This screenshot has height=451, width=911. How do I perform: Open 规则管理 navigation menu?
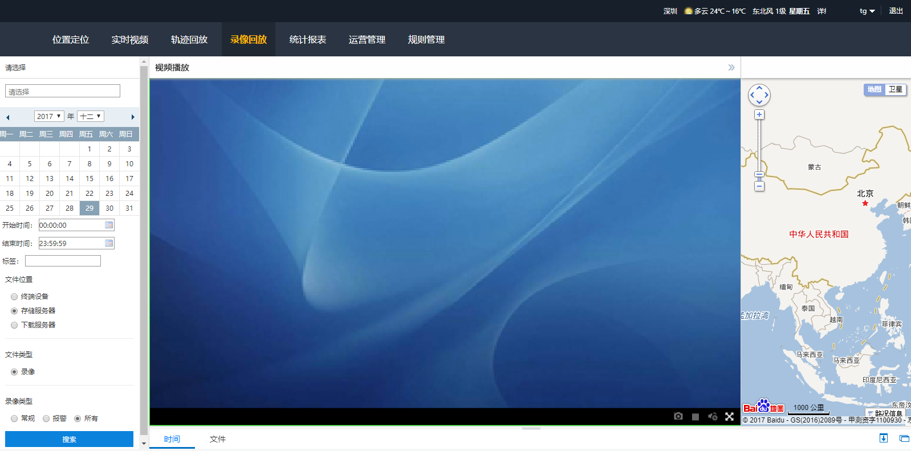pyautogui.click(x=426, y=39)
